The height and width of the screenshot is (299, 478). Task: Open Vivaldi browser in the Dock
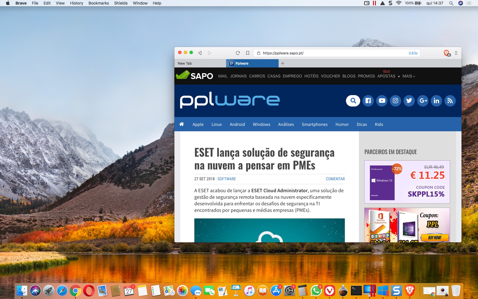pos(329,291)
